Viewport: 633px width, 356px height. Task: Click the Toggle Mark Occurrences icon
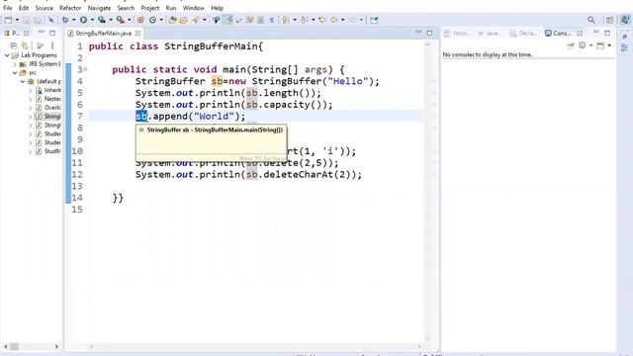228,20
